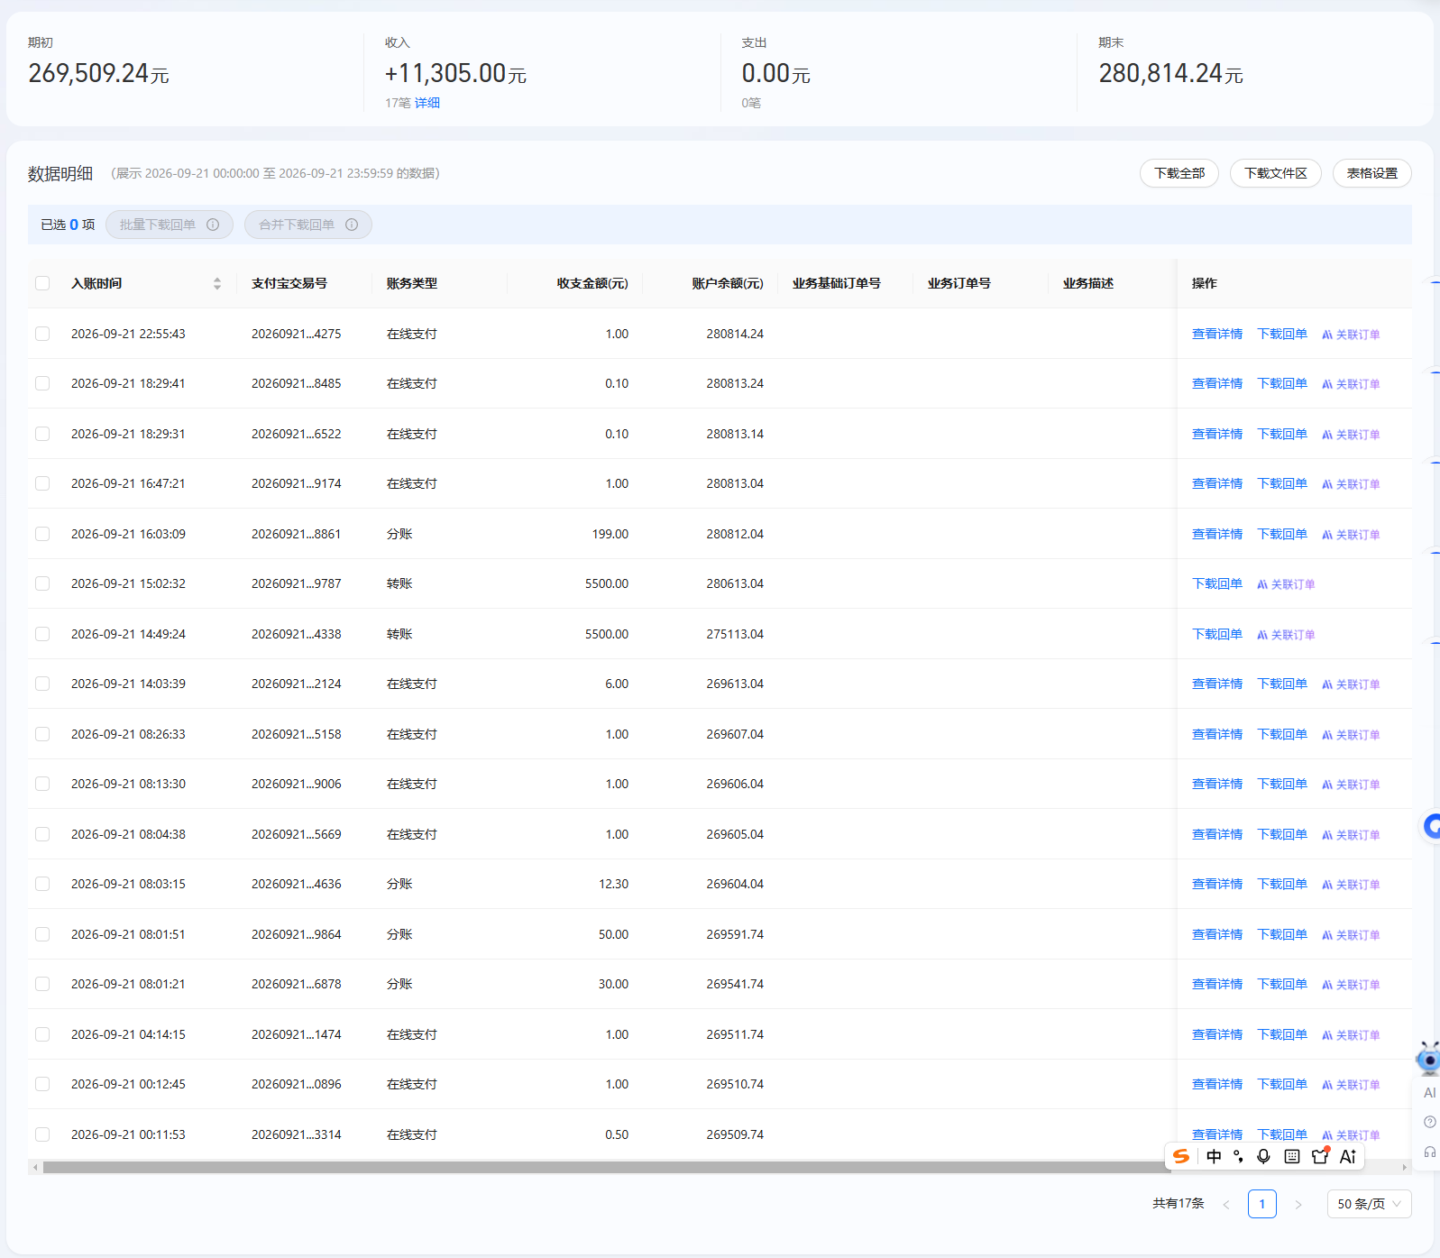Open the robot assistant mascot icon
The height and width of the screenshot is (1258, 1440).
pos(1428,1059)
